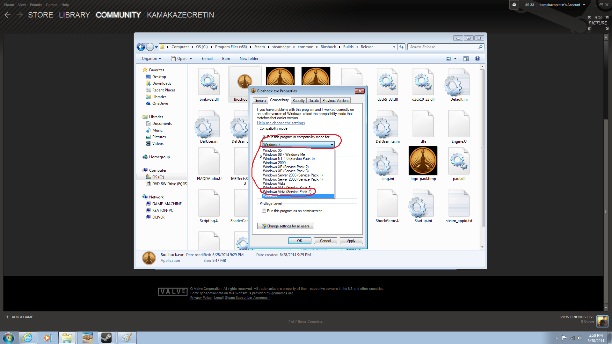
Task: Choose Windows Vista (Service Pack 2) option
Action: pyautogui.click(x=287, y=192)
